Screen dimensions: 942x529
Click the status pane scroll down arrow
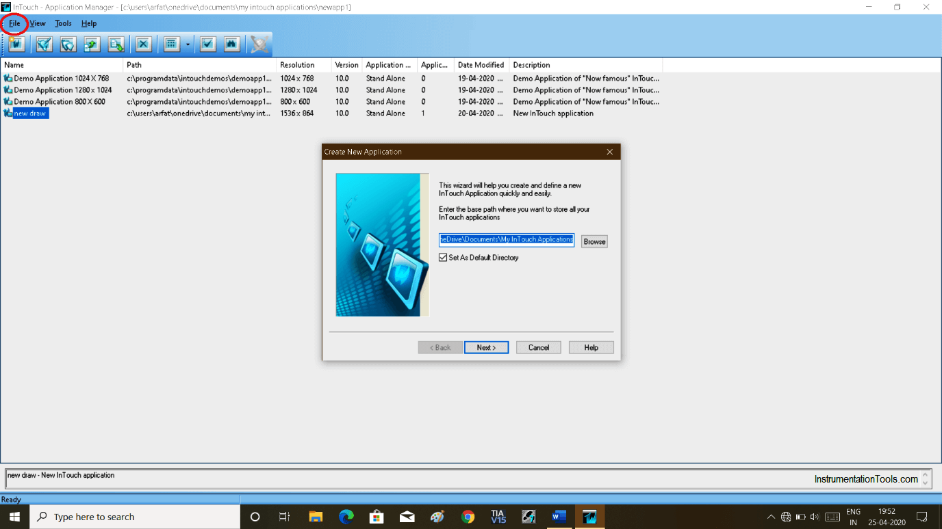tap(926, 483)
